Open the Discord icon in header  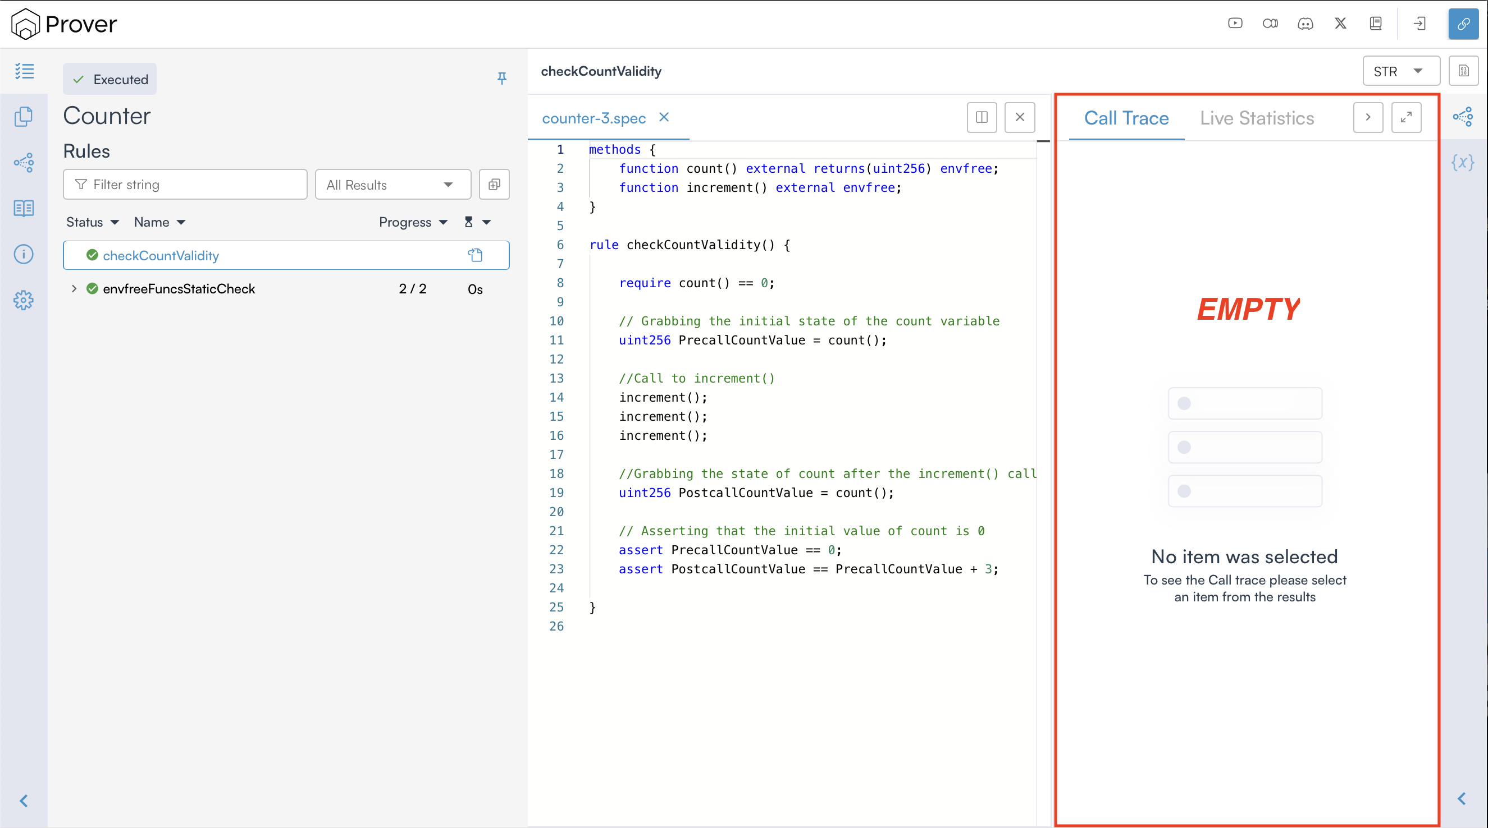pyautogui.click(x=1305, y=24)
